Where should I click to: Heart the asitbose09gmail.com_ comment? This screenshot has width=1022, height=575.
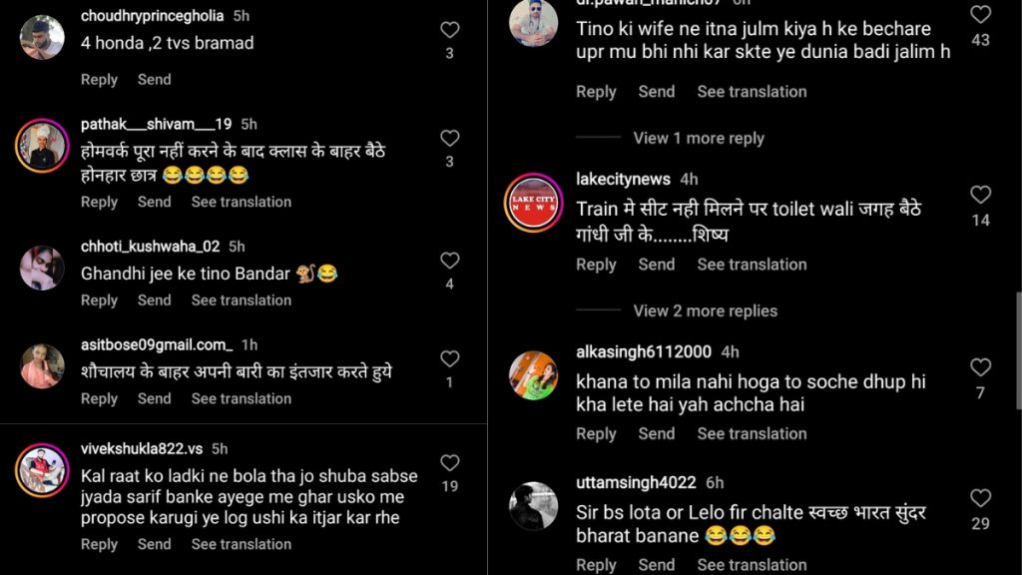(450, 359)
